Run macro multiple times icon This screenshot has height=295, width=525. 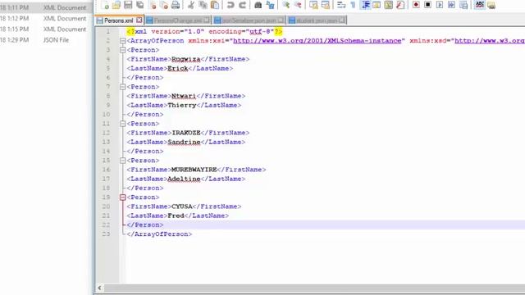coord(451,5)
